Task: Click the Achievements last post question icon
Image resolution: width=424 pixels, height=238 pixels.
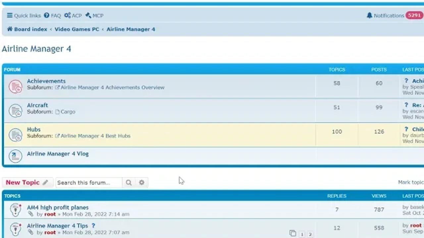Action: coord(406,81)
